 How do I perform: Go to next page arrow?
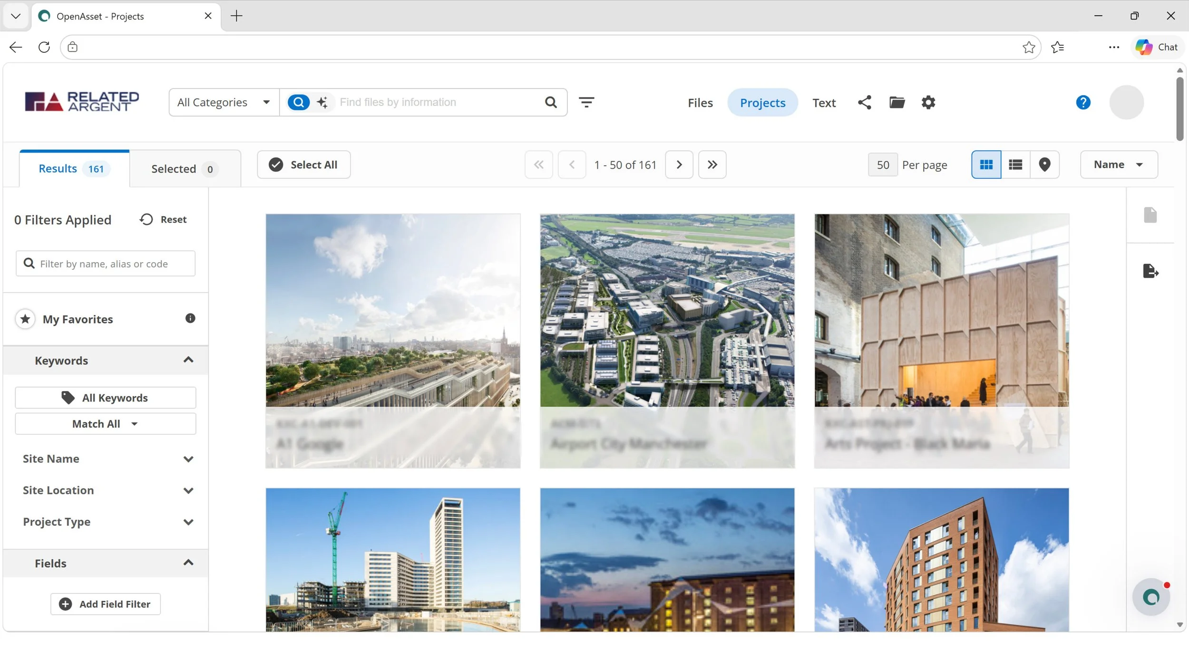[679, 165]
